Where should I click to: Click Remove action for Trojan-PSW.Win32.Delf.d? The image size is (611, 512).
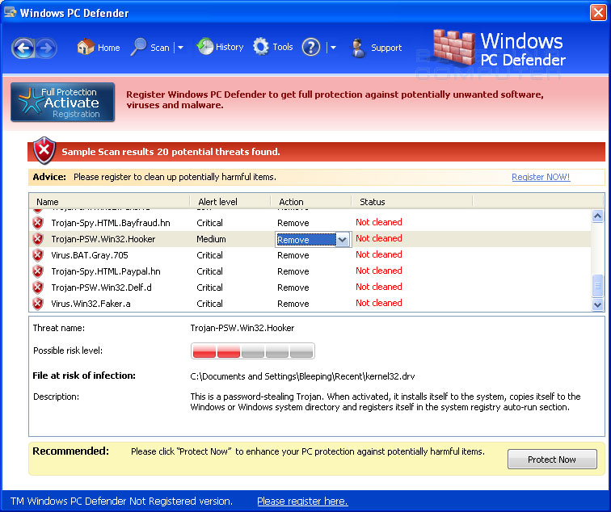(293, 287)
